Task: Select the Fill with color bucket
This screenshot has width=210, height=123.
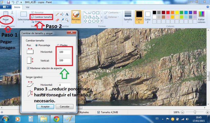Action: (x=62, y=14)
